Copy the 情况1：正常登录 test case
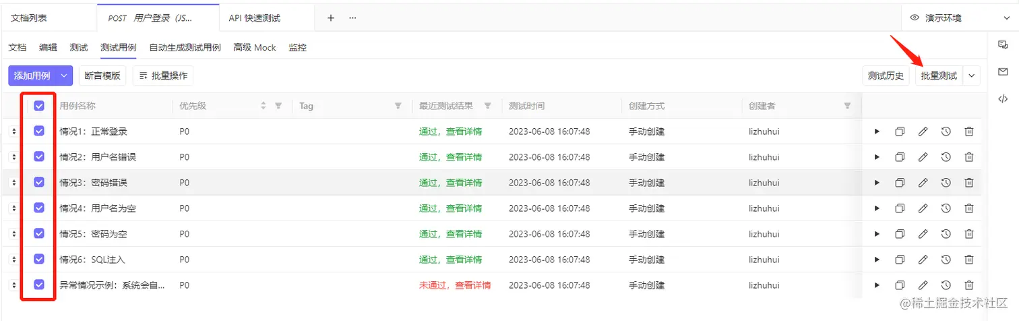Screen dimensions: 1019x321 (900, 132)
